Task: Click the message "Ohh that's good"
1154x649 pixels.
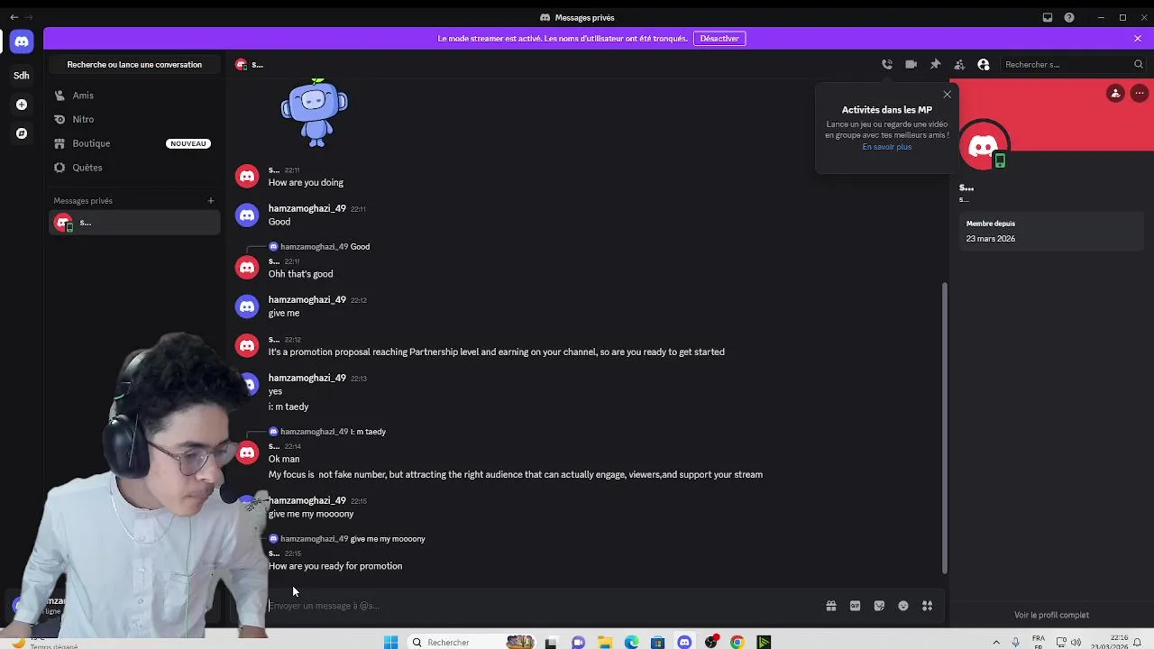Action: click(x=300, y=274)
